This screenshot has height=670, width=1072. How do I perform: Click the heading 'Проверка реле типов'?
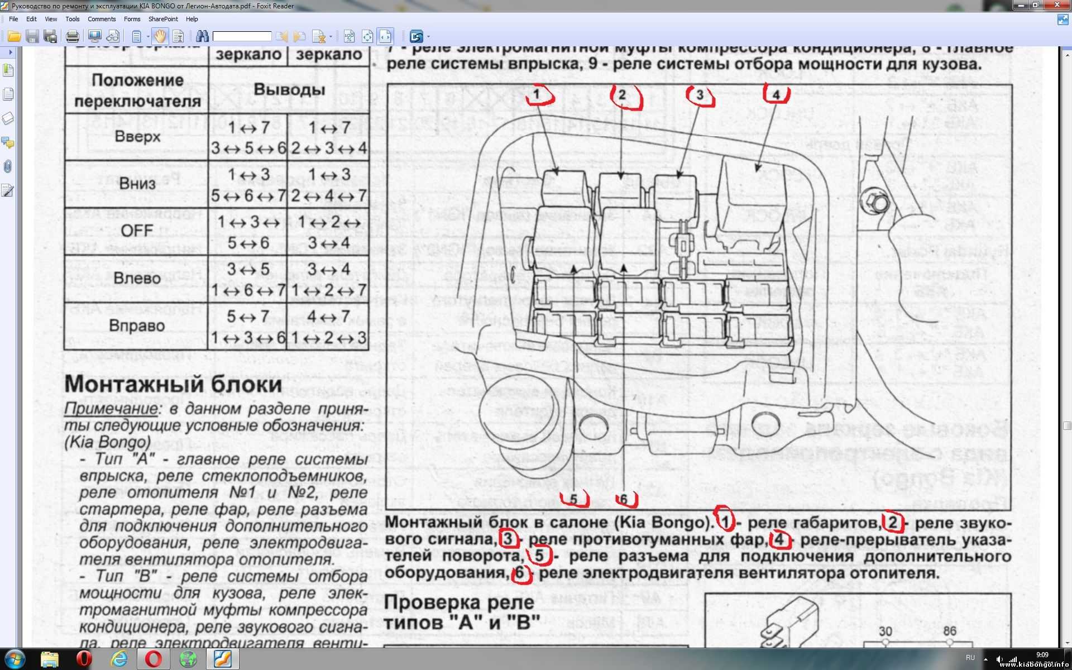462,612
